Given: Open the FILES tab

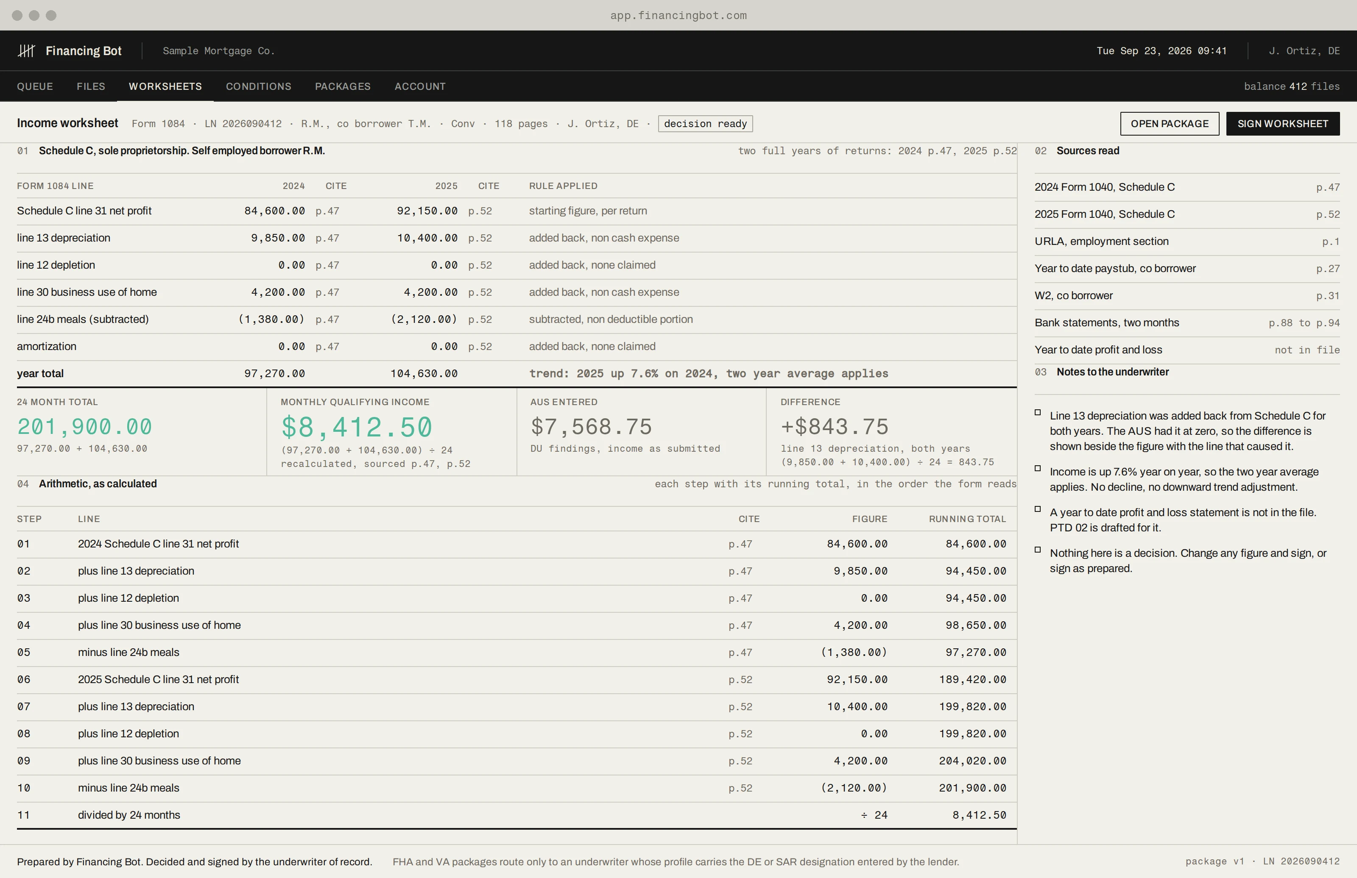Looking at the screenshot, I should tap(91, 86).
